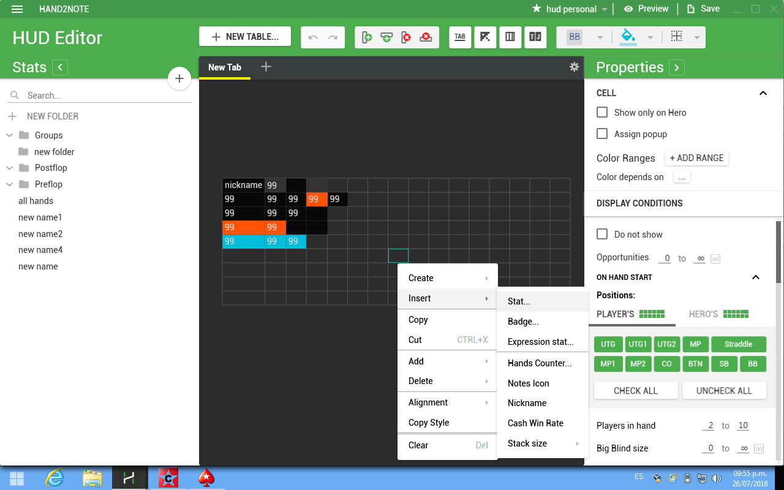The height and width of the screenshot is (490, 784).
Task: Open the fill color dropdown arrow
Action: [650, 37]
